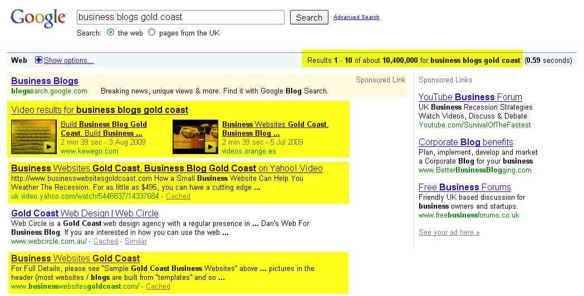This screenshot has width=584, height=296.
Task: Click 'videos.orange.es' text
Action: tap(248, 151)
